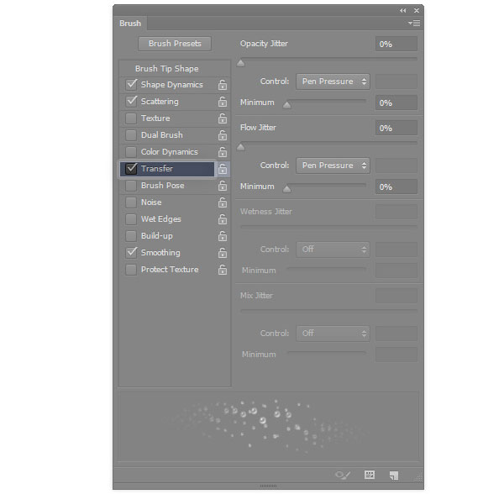
Task: Toggle lock for Wet Edges
Action: [x=223, y=219]
